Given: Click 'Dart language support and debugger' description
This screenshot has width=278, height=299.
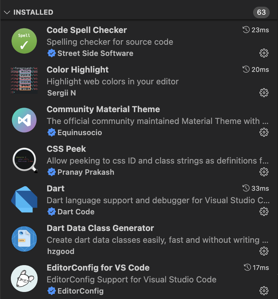Looking at the screenshot, I should [158, 201].
